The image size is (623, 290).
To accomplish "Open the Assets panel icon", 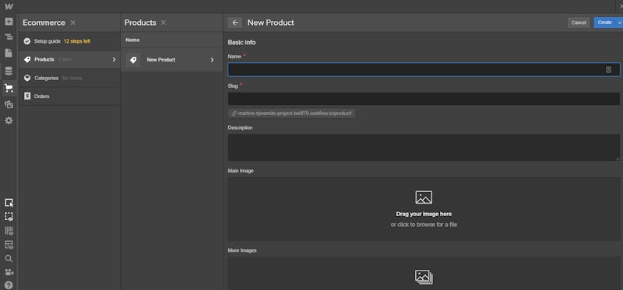I will coord(9,105).
